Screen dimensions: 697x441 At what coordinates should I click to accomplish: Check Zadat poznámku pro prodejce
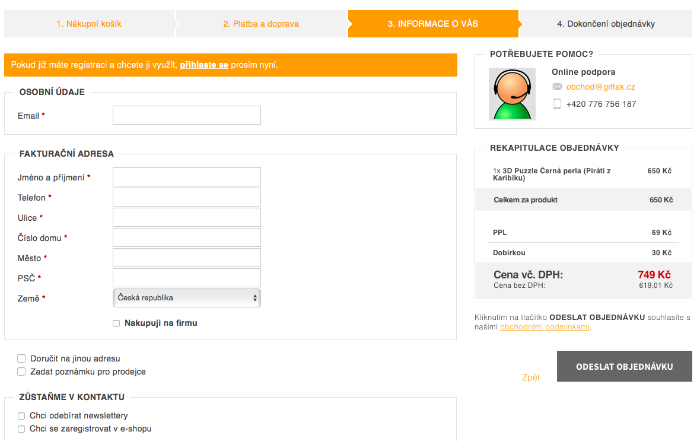pyautogui.click(x=21, y=372)
